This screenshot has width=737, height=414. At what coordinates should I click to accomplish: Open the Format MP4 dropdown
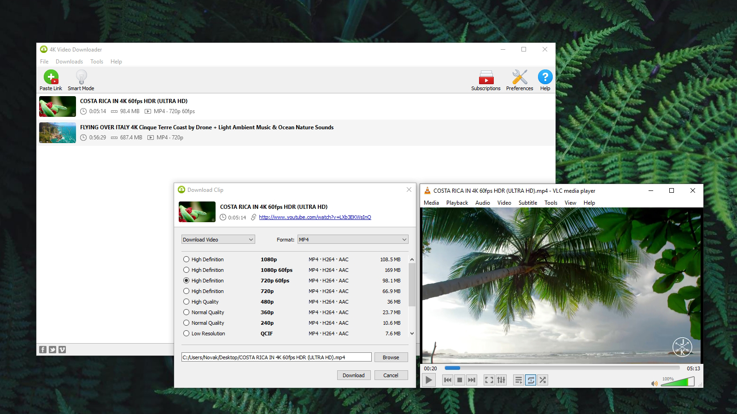pyautogui.click(x=352, y=240)
